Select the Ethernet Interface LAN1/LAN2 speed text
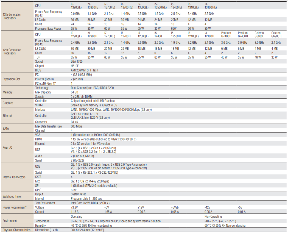The image size is (288, 233). click(x=111, y=110)
